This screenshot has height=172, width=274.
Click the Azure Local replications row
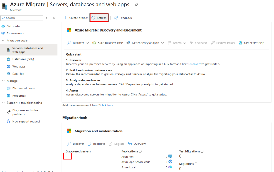[x=147, y=167]
